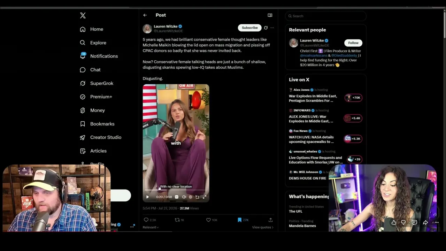446x251 pixels.
Task: Dislike the YouTube video with thumbs down
Action: (403, 222)
